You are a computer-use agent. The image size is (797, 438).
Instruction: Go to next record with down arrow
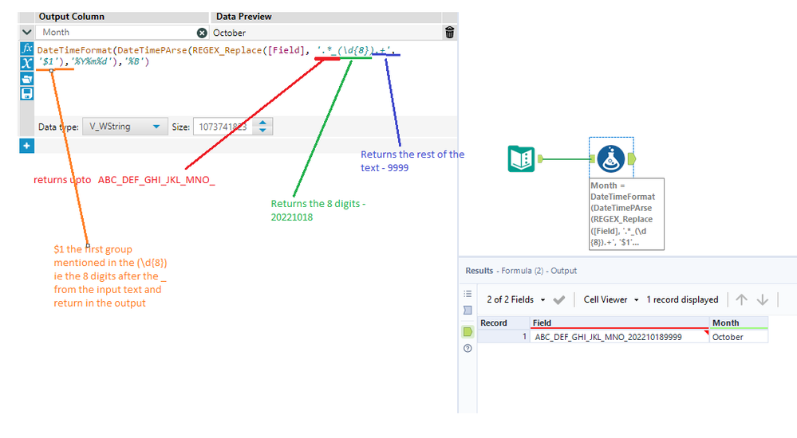763,299
